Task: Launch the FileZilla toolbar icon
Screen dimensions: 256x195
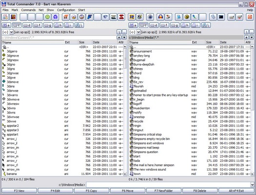Action: point(13,17)
